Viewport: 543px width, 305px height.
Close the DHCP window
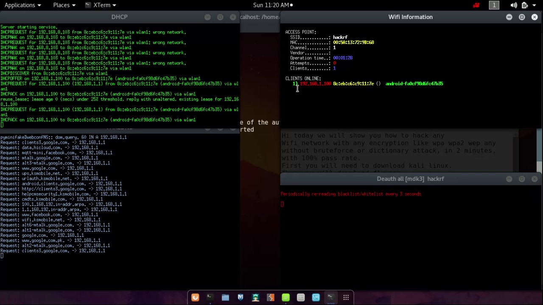coord(233,17)
